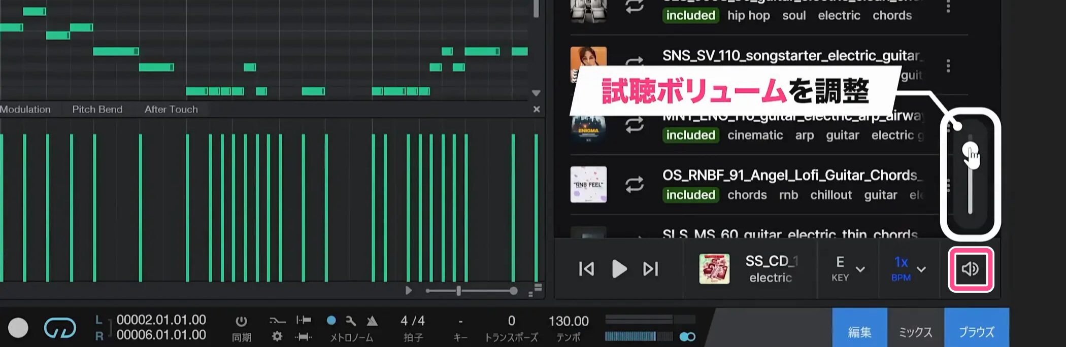The width and height of the screenshot is (1066, 347).
Task: Click the preview volume speaker icon
Action: [x=970, y=269]
